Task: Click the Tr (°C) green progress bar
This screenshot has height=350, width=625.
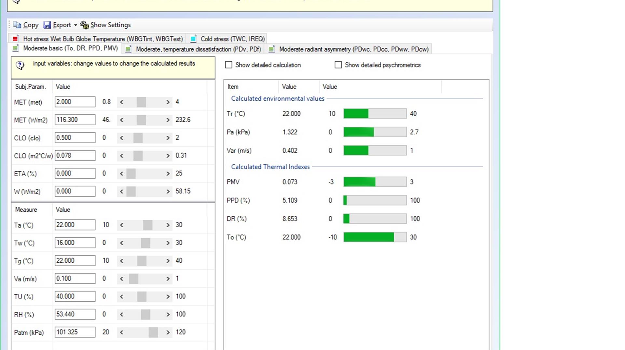Action: pos(375,114)
